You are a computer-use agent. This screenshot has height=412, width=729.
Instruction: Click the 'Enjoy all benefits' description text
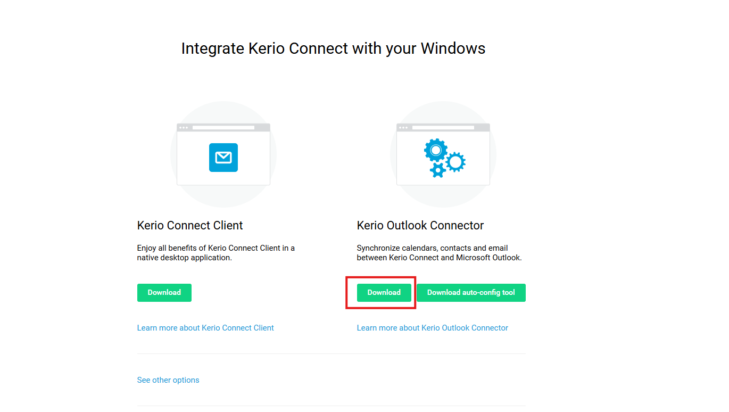pyautogui.click(x=216, y=253)
